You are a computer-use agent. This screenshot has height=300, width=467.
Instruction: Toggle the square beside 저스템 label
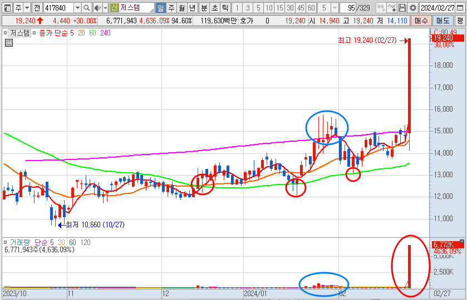click(5, 33)
